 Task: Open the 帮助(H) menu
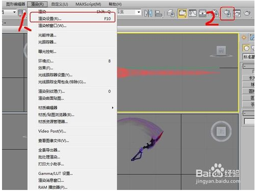pyautogui.click(x=115, y=4)
